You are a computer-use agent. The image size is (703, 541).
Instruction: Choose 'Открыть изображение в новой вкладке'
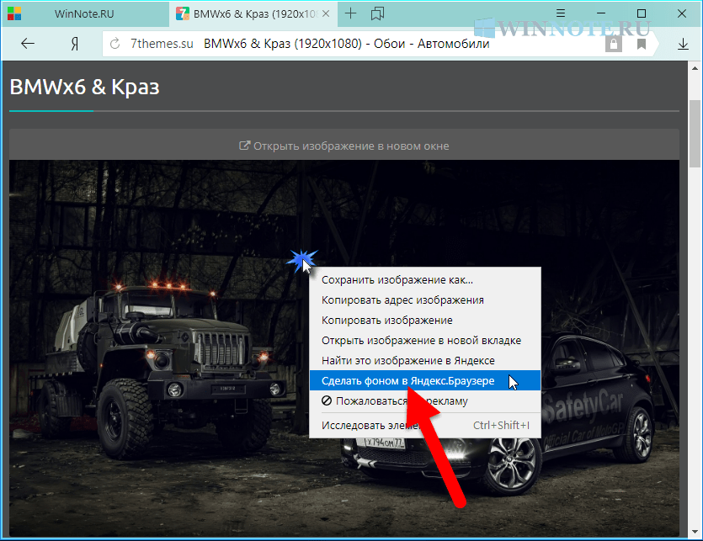[x=421, y=341]
